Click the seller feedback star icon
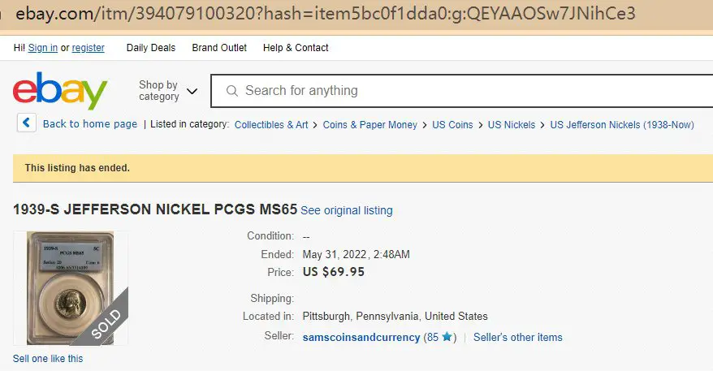This screenshot has width=713, height=371. (447, 337)
